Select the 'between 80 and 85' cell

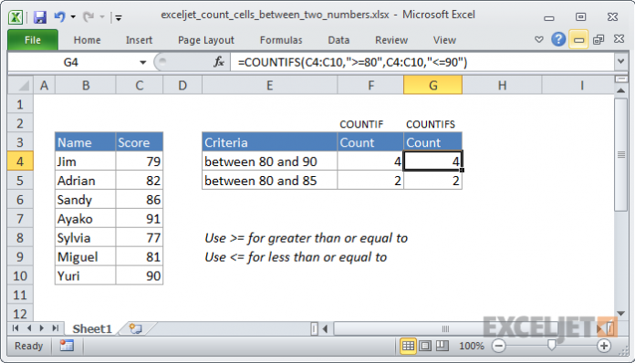[x=270, y=181]
